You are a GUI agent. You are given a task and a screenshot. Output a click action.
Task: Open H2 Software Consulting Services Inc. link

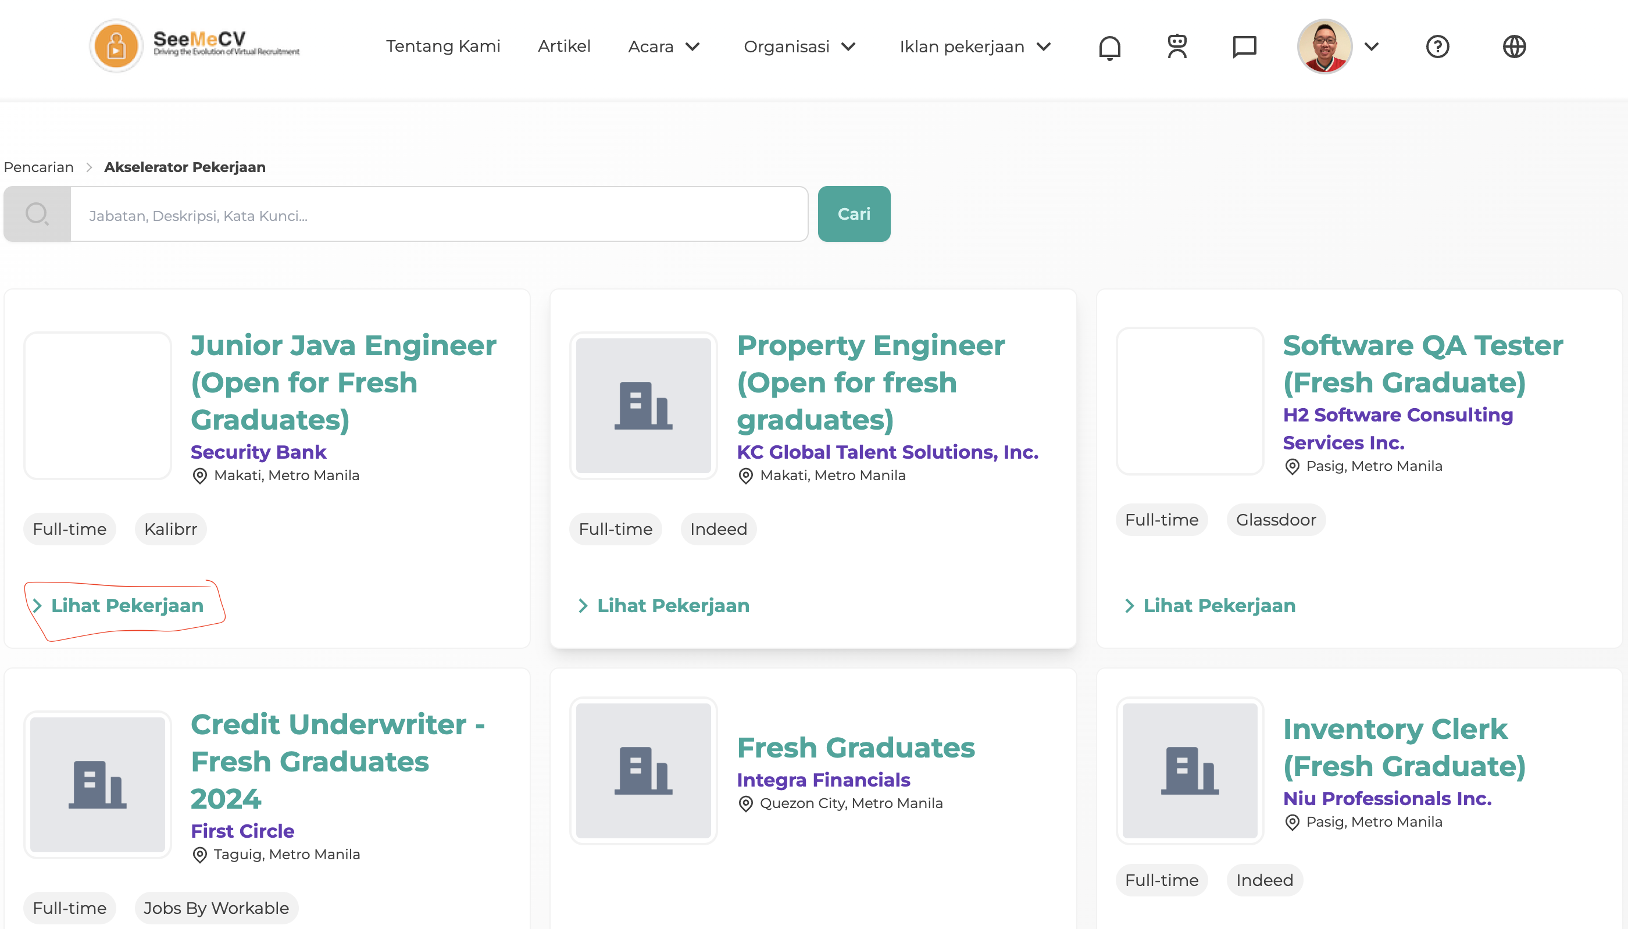pos(1398,429)
